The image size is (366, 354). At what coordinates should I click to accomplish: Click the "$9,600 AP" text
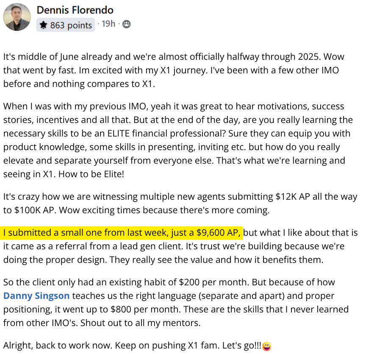click(217, 232)
